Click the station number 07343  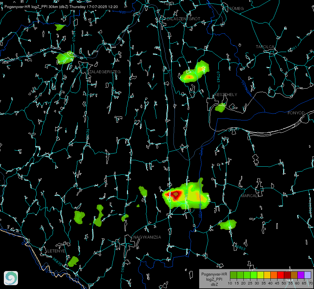coord(218,77)
